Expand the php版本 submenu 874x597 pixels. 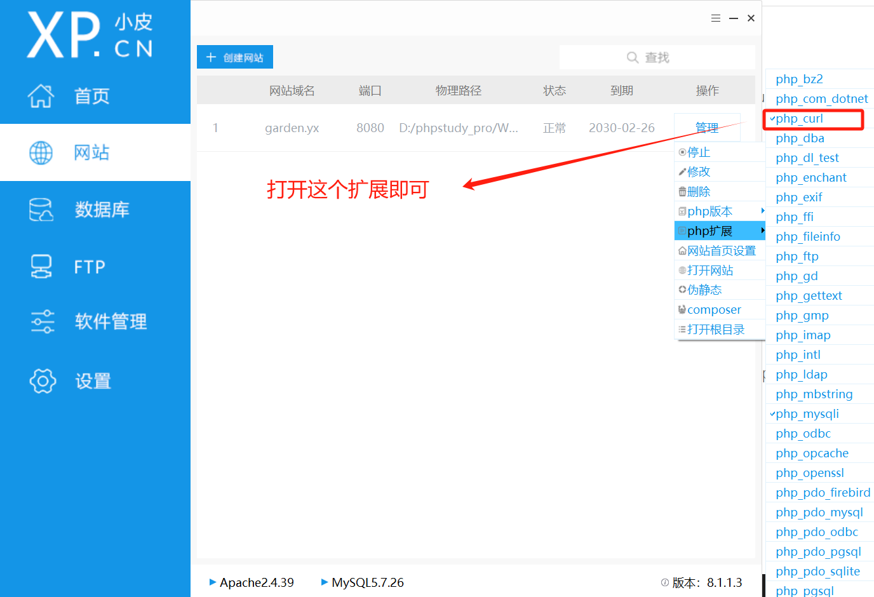[x=711, y=211]
